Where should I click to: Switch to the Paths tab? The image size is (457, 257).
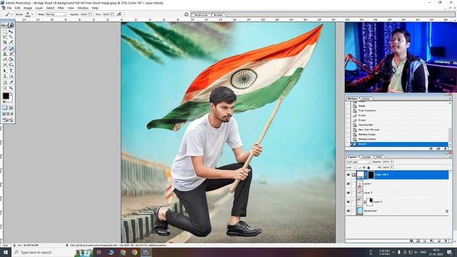tap(379, 157)
